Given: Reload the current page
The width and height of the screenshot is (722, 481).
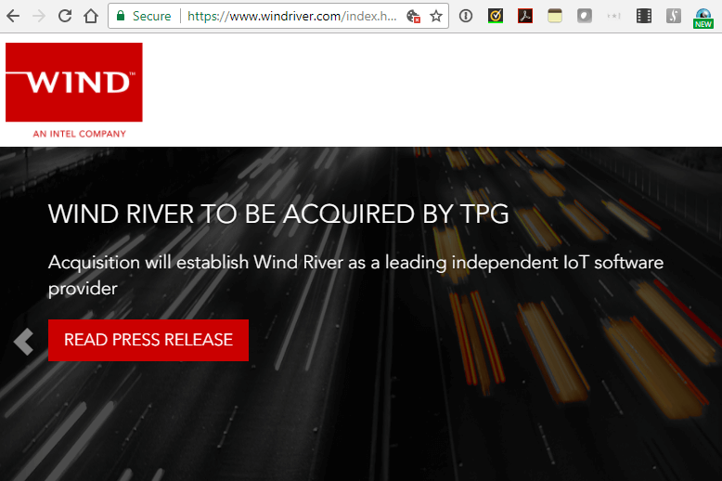Looking at the screenshot, I should pos(65,16).
